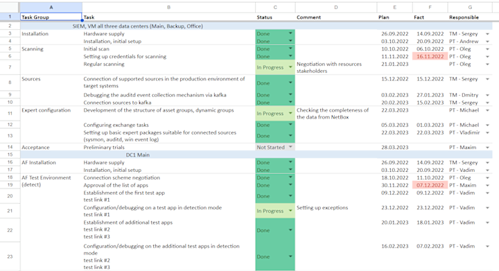The image size is (499, 271).
Task: Select row 23 header number
Action: click(10, 256)
